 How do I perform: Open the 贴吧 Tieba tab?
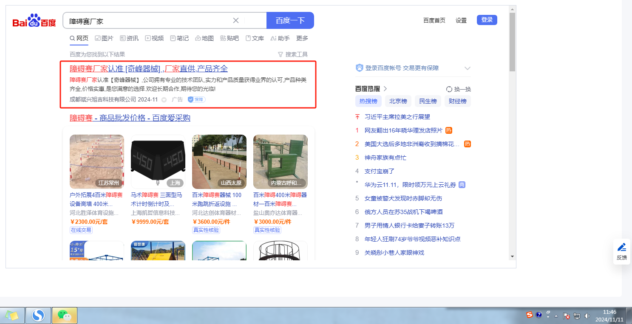[x=230, y=38]
